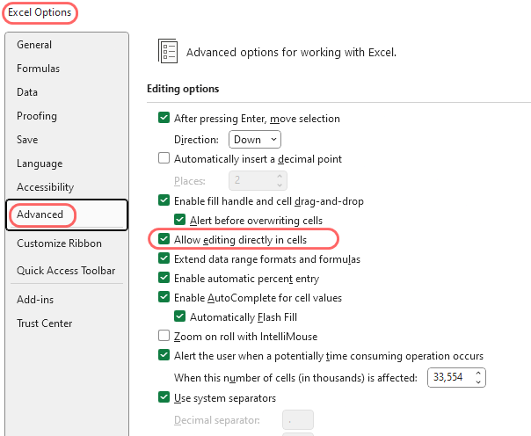Uncheck Allow editing directly in cells
Viewport: 531px width, 436px height.
(164, 239)
